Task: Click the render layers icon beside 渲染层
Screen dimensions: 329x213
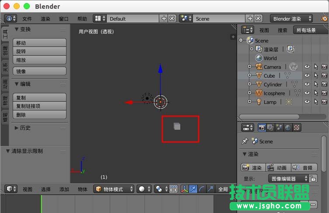Action: pyautogui.click(x=290, y=49)
